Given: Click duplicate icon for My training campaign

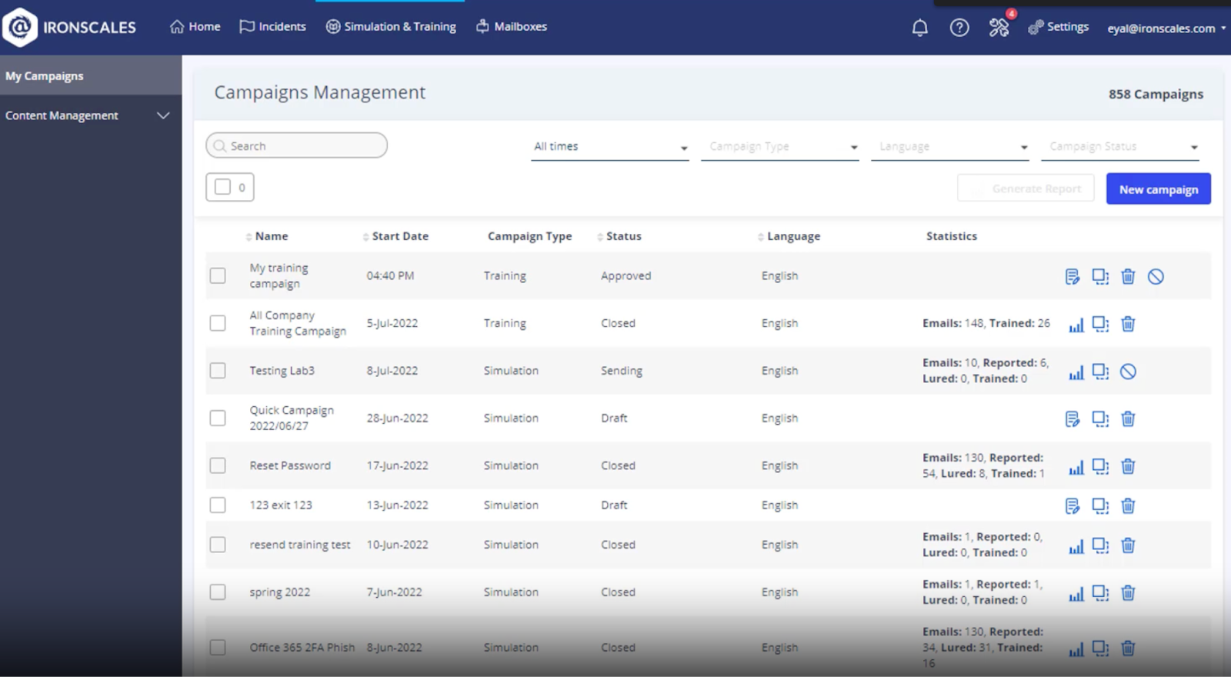Looking at the screenshot, I should (x=1100, y=277).
